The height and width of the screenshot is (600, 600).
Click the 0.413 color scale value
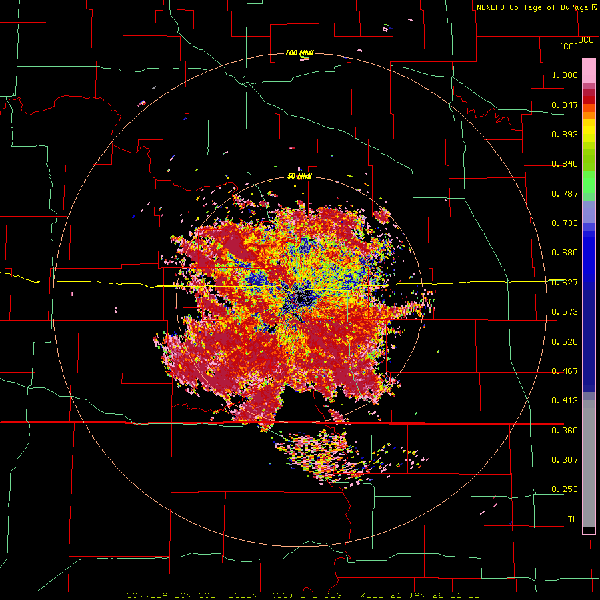coord(565,401)
